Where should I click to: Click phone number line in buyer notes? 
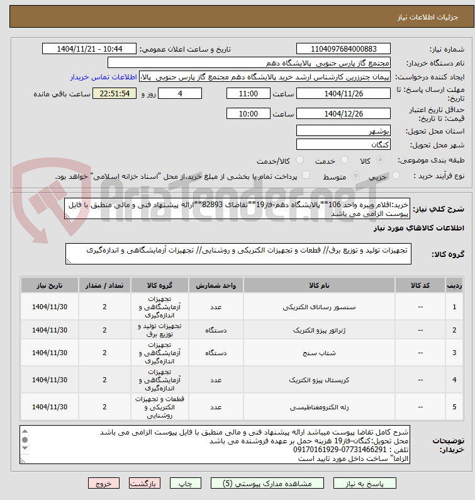(350, 450)
